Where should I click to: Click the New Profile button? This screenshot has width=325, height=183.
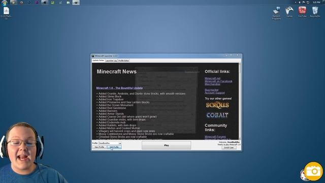click(100, 147)
